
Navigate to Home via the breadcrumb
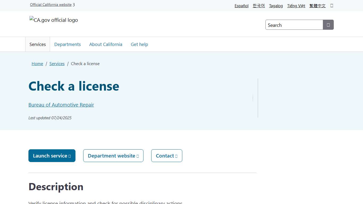(x=37, y=63)
